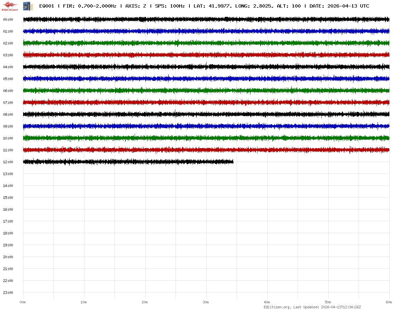Image resolution: width=396 pixels, height=310 pixels.
Task: Click the LAT 41.9977 coordinate text
Action: tap(212, 6)
